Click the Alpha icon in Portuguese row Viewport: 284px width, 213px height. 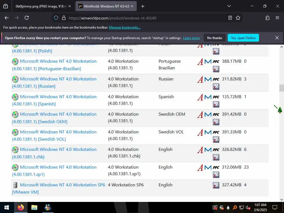pos(200,62)
